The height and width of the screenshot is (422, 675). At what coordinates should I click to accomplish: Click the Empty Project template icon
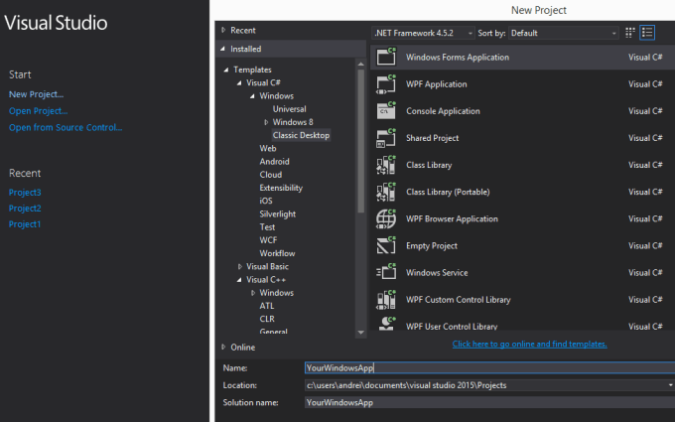(386, 245)
